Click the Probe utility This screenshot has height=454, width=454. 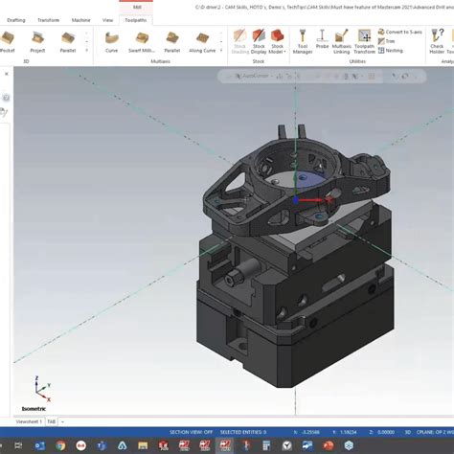pos(322,38)
